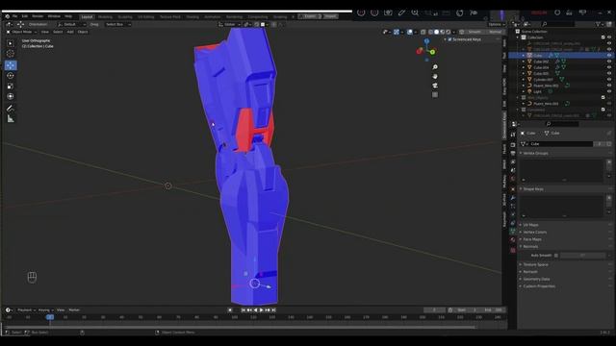The width and height of the screenshot is (616, 346).
Task: Toggle camera view icon in viewport
Action: [435, 86]
